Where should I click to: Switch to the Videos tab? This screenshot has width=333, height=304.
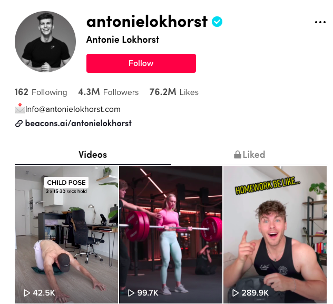coord(93,155)
